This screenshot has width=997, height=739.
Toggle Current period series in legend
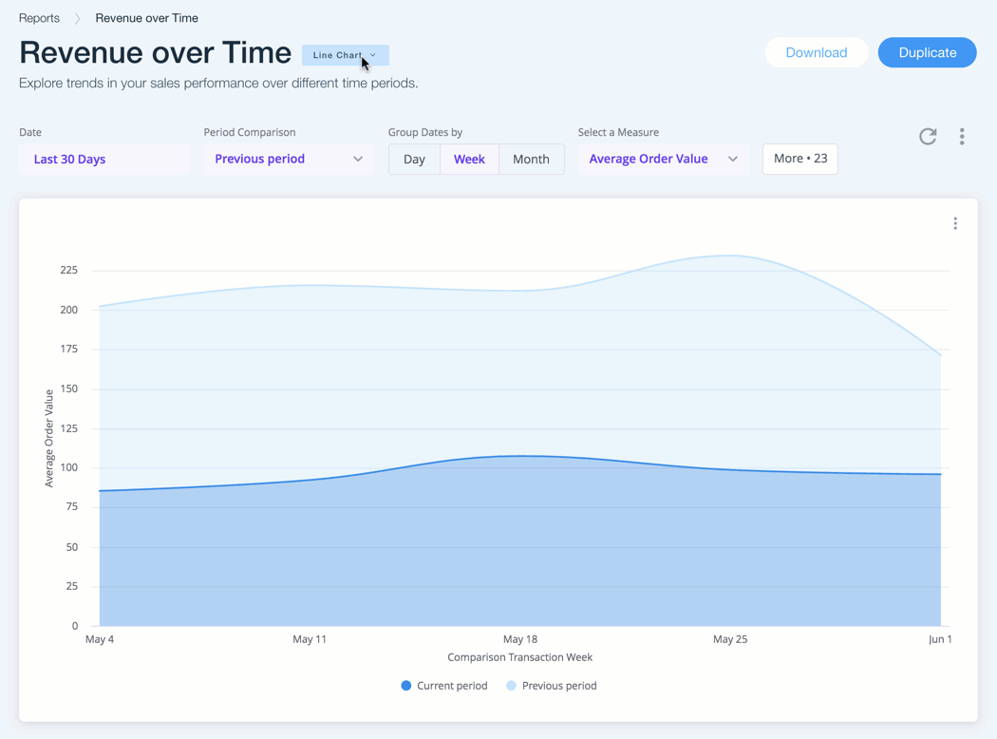443,686
